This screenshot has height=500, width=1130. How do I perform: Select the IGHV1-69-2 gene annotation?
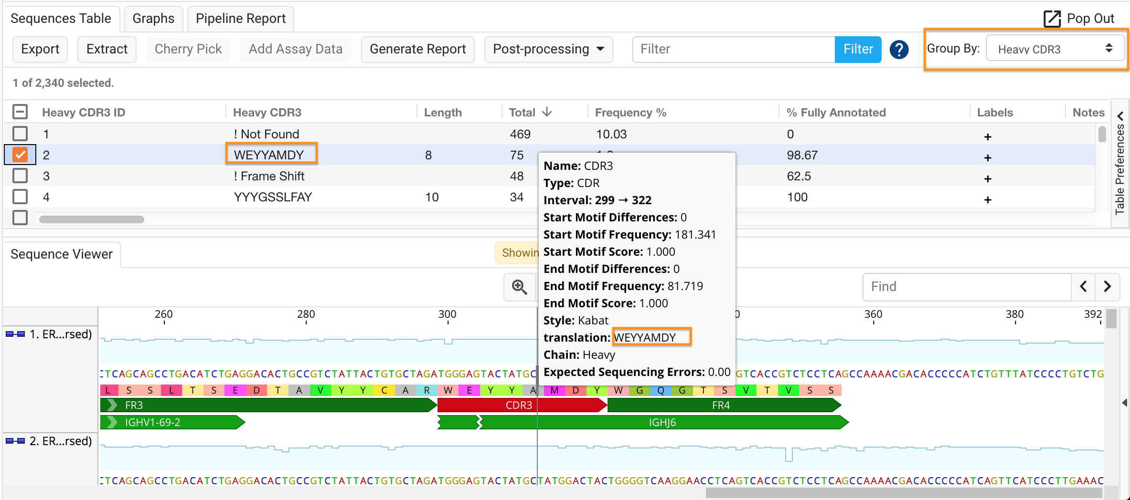[172, 422]
